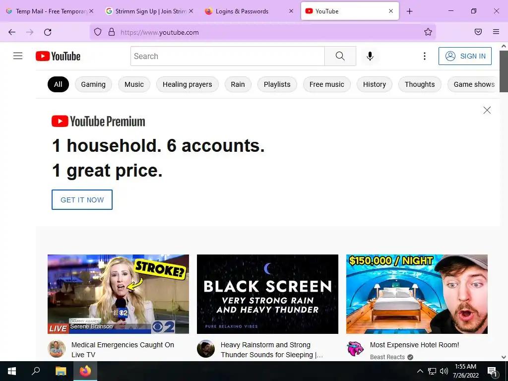Open the YouTube hamburger guide menu
This screenshot has height=381, width=508.
tap(18, 56)
